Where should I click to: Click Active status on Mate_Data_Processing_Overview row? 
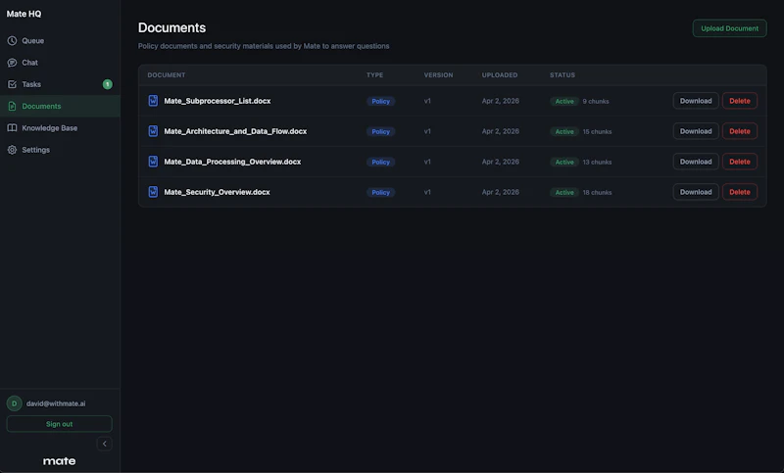[564, 162]
